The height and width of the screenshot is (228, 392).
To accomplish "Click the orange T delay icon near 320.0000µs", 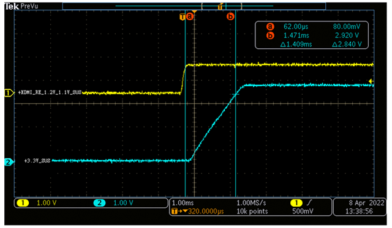I will pyautogui.click(x=174, y=211).
